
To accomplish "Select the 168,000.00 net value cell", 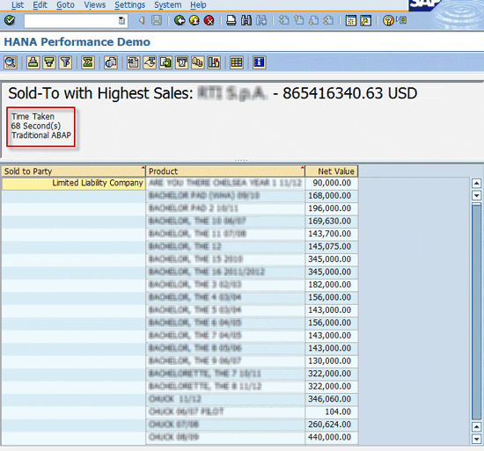I will (332, 196).
